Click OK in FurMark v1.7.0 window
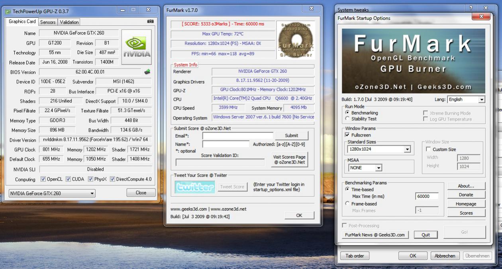Image resolution: width=502 pixels, height=269 pixels. (x=299, y=215)
